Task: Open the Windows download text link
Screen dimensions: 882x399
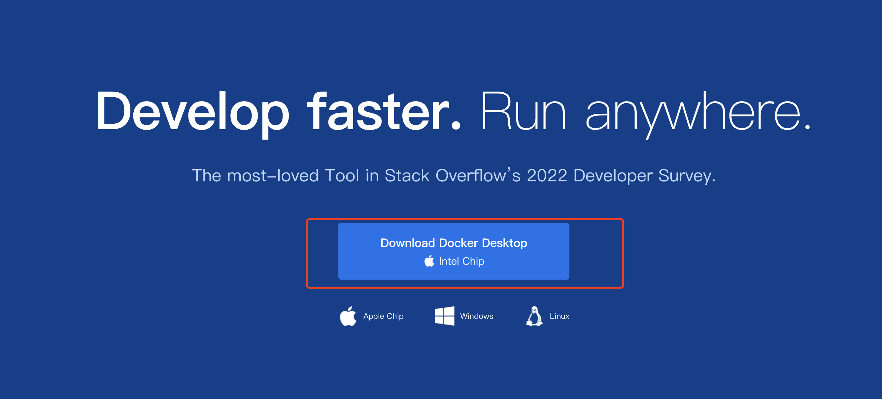Action: pos(476,316)
